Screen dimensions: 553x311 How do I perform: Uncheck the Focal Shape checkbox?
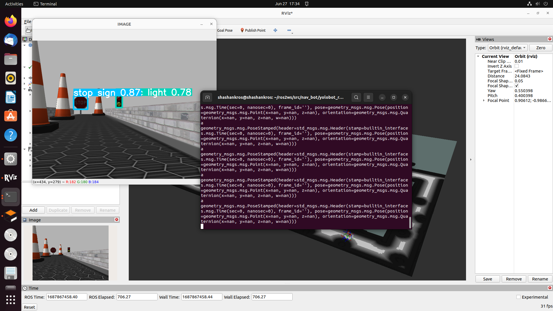click(x=516, y=86)
